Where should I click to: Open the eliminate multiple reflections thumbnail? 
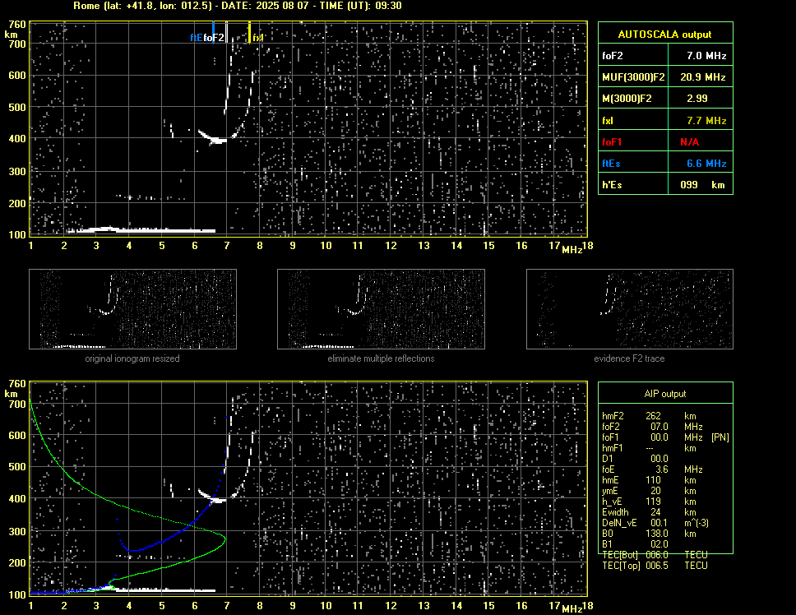click(381, 309)
